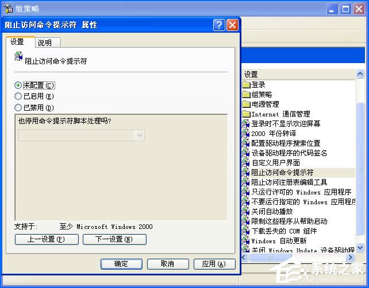Click the icon for 阻止访问注册表编辑工具
The height and width of the screenshot is (288, 369).
pos(246,182)
